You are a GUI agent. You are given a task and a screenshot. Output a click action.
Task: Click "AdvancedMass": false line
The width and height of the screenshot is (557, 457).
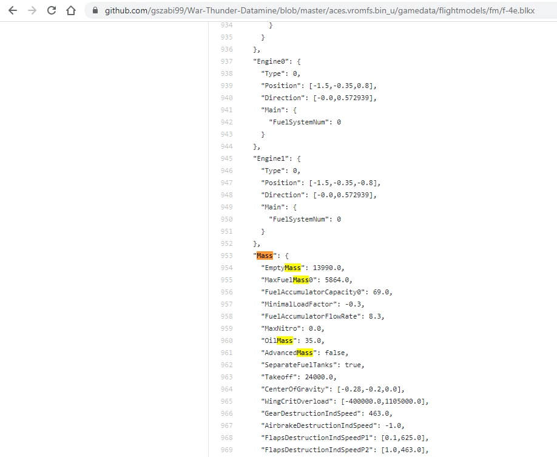pos(305,353)
